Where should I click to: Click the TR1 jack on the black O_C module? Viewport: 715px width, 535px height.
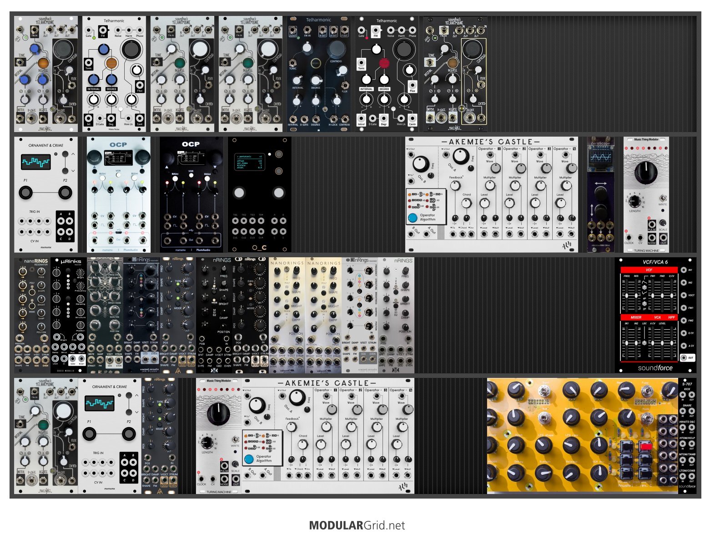236,221
